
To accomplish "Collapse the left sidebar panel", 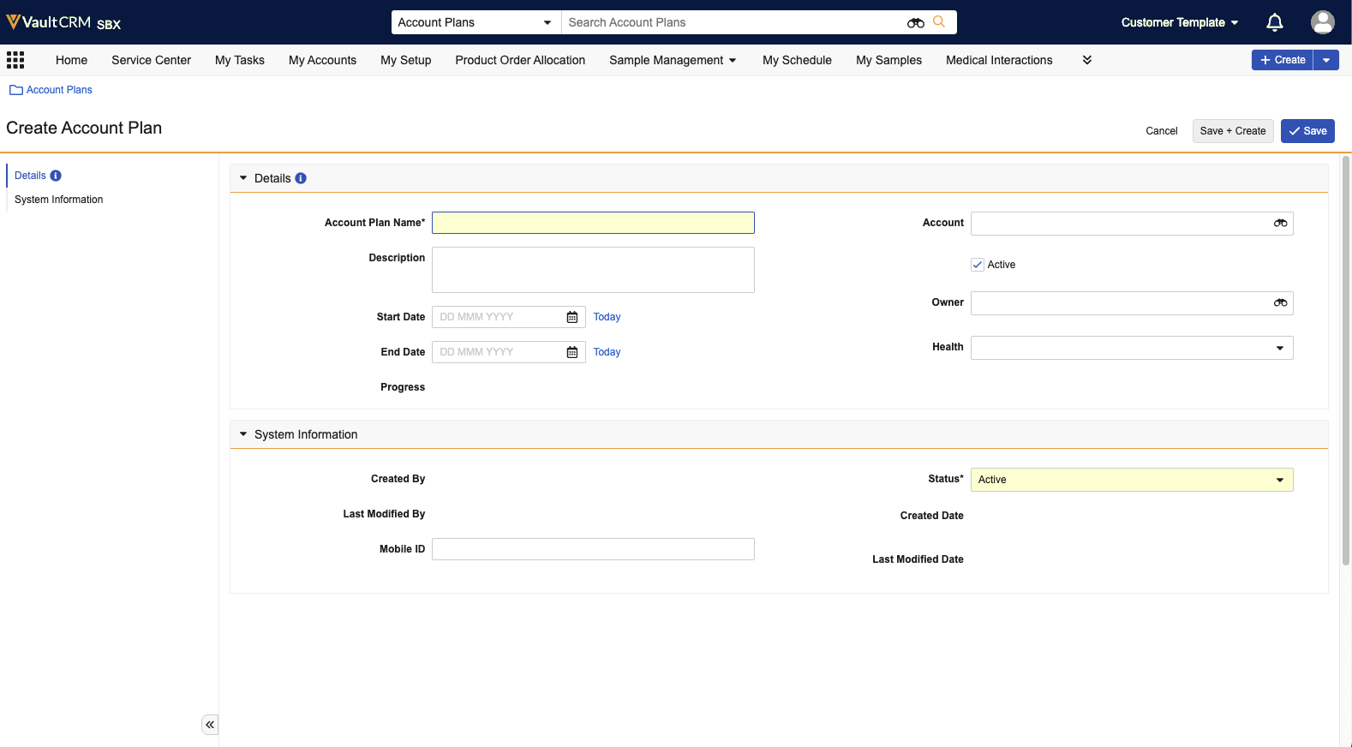I will [210, 725].
